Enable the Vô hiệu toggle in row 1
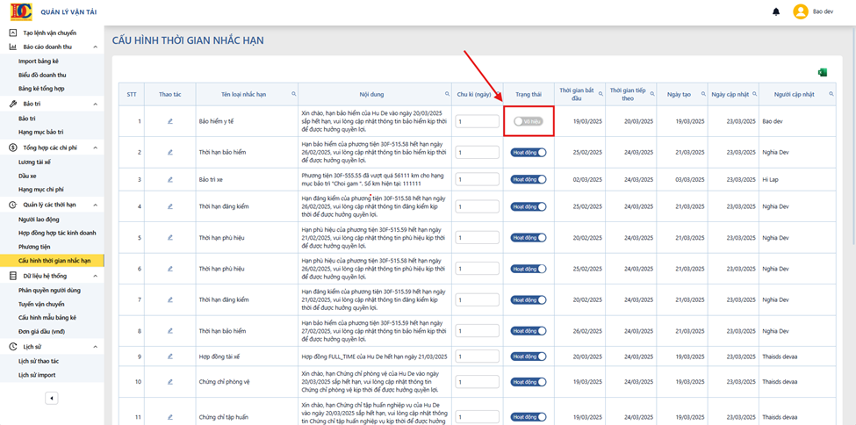856x425 pixels. (528, 121)
